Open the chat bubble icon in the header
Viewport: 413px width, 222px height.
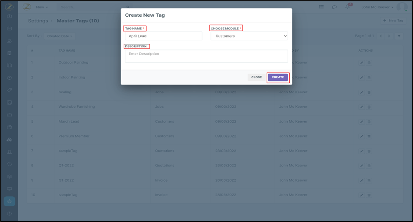(334, 7)
